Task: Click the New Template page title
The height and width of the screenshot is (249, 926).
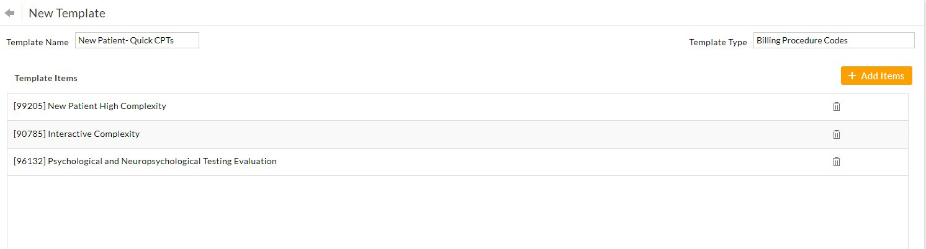Action: tap(67, 13)
